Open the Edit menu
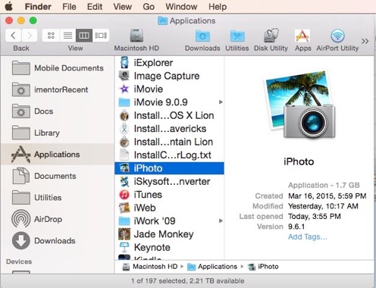Screen dimensions: 376x288 pos(95,7)
